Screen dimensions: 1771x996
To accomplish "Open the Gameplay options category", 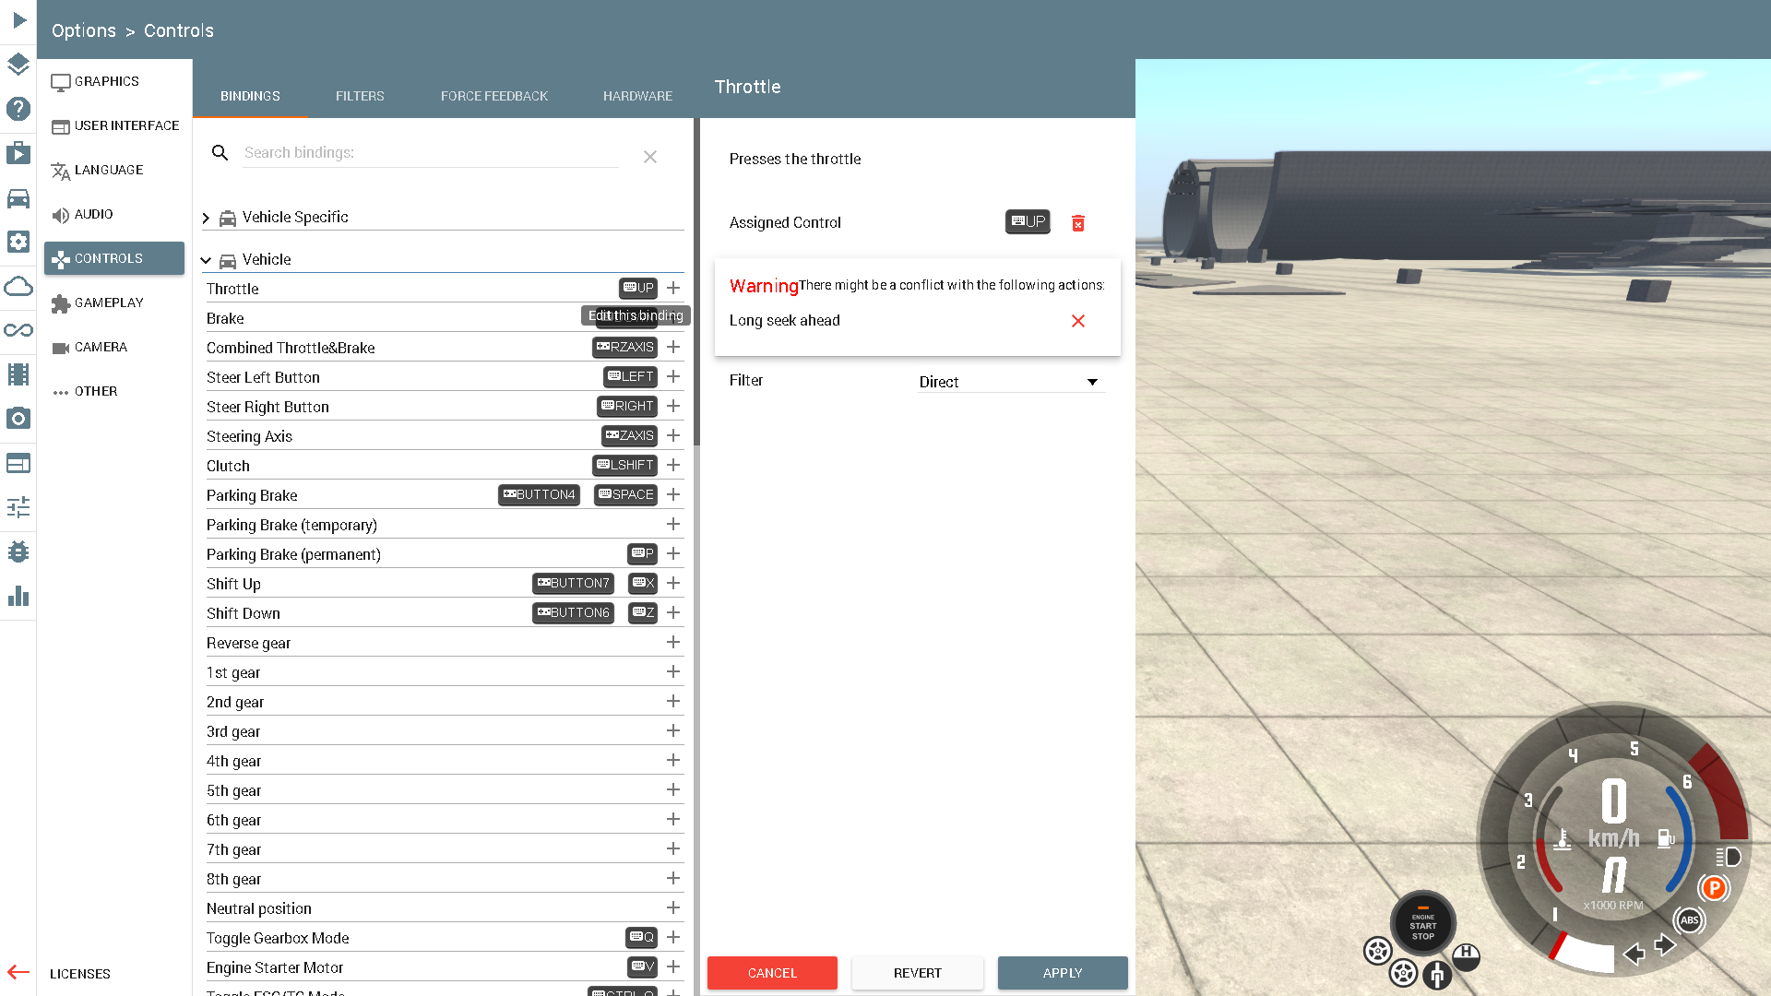I will (x=109, y=302).
